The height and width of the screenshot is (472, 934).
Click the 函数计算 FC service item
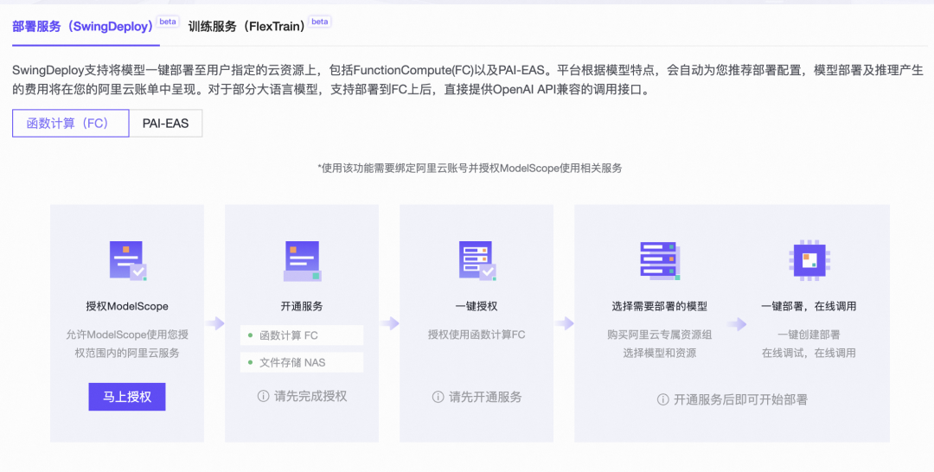tap(302, 335)
